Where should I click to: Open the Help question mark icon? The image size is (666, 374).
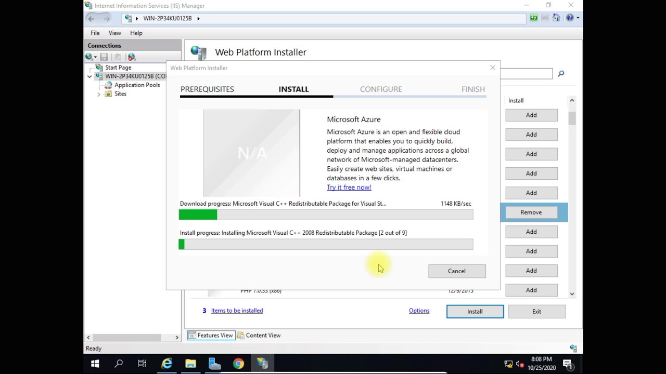(569, 18)
